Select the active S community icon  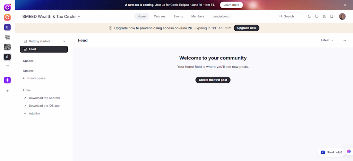coord(7,57)
